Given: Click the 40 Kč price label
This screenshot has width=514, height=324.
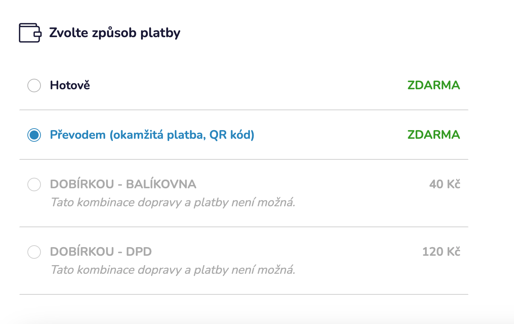Looking at the screenshot, I should (445, 184).
